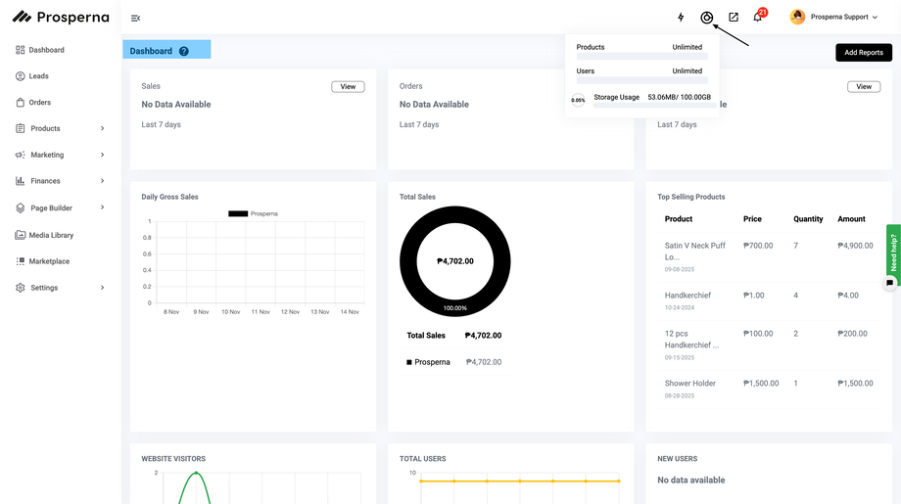Click the ₱700.00 price cell
Image resolution: width=901 pixels, height=504 pixels.
point(758,246)
